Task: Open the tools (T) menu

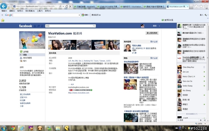Action: [40, 11]
